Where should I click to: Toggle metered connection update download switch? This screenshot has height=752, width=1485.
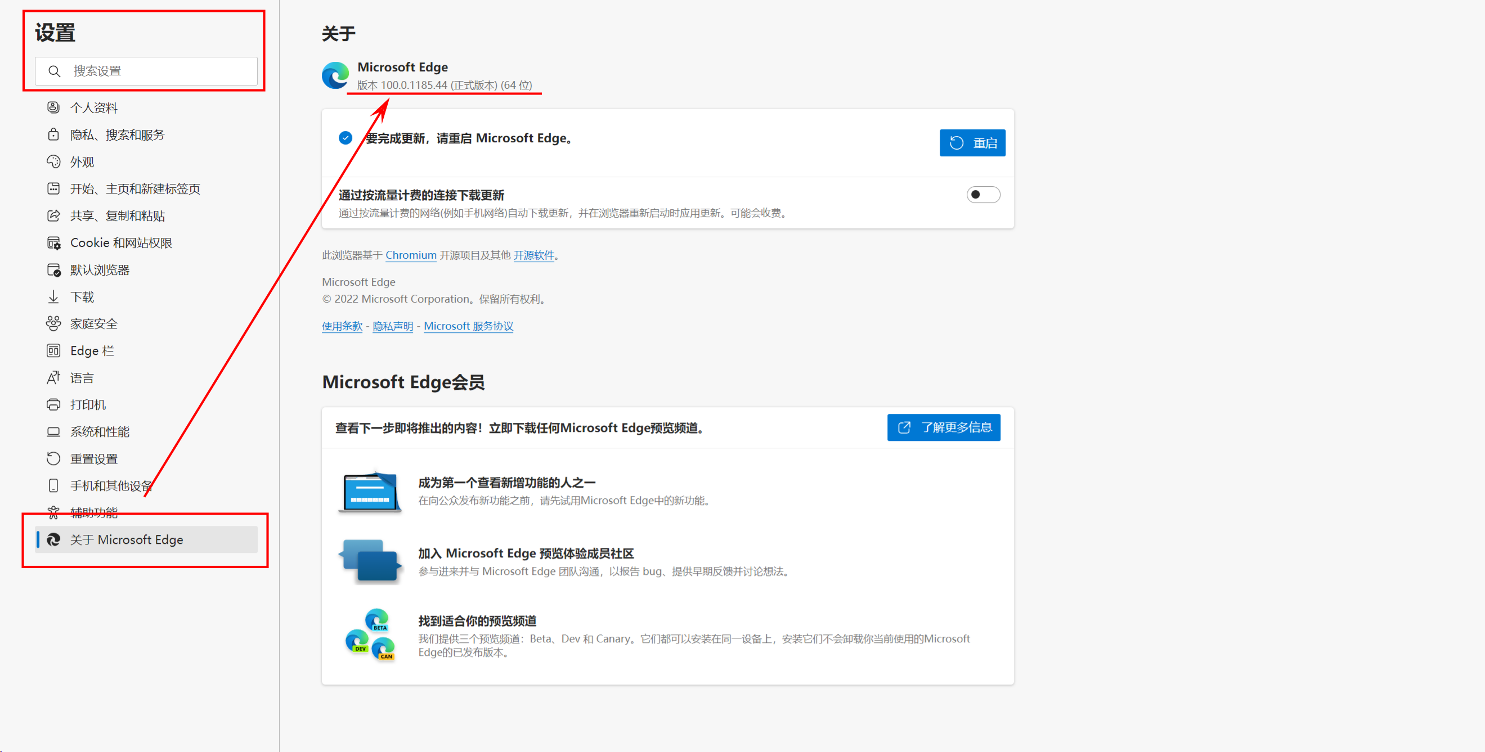click(983, 195)
